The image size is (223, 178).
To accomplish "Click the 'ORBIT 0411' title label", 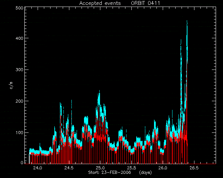I will tap(145, 3).
